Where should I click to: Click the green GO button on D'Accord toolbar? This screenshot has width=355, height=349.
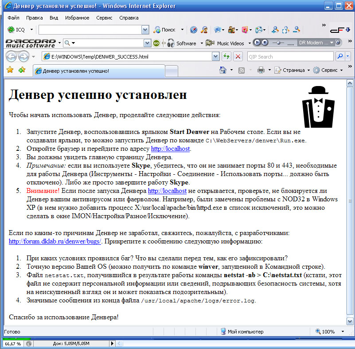pyautogui.click(x=156, y=43)
